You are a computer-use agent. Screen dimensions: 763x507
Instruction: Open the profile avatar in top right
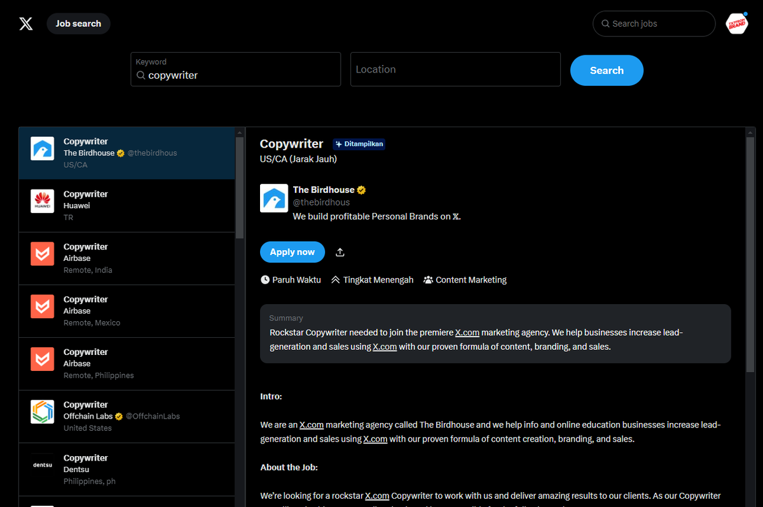tap(737, 24)
